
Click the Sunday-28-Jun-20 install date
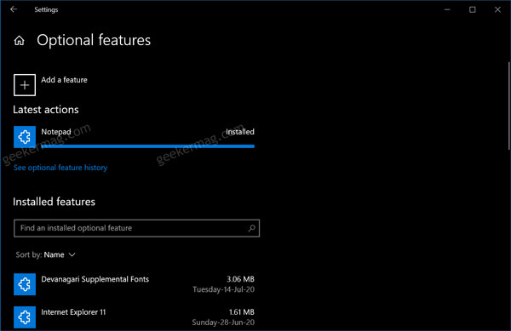click(x=223, y=322)
